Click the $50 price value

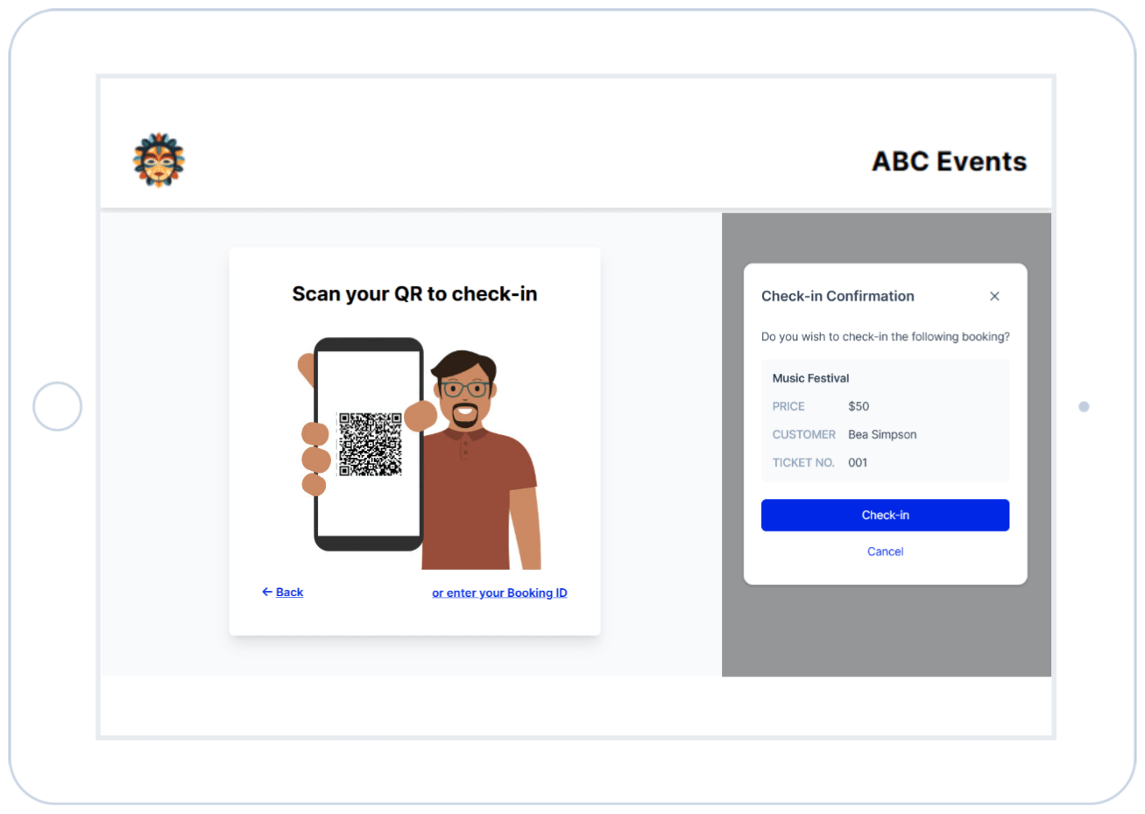(859, 406)
